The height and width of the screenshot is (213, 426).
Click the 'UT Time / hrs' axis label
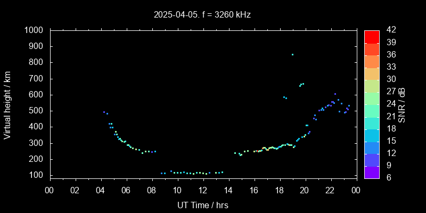tap(202, 204)
